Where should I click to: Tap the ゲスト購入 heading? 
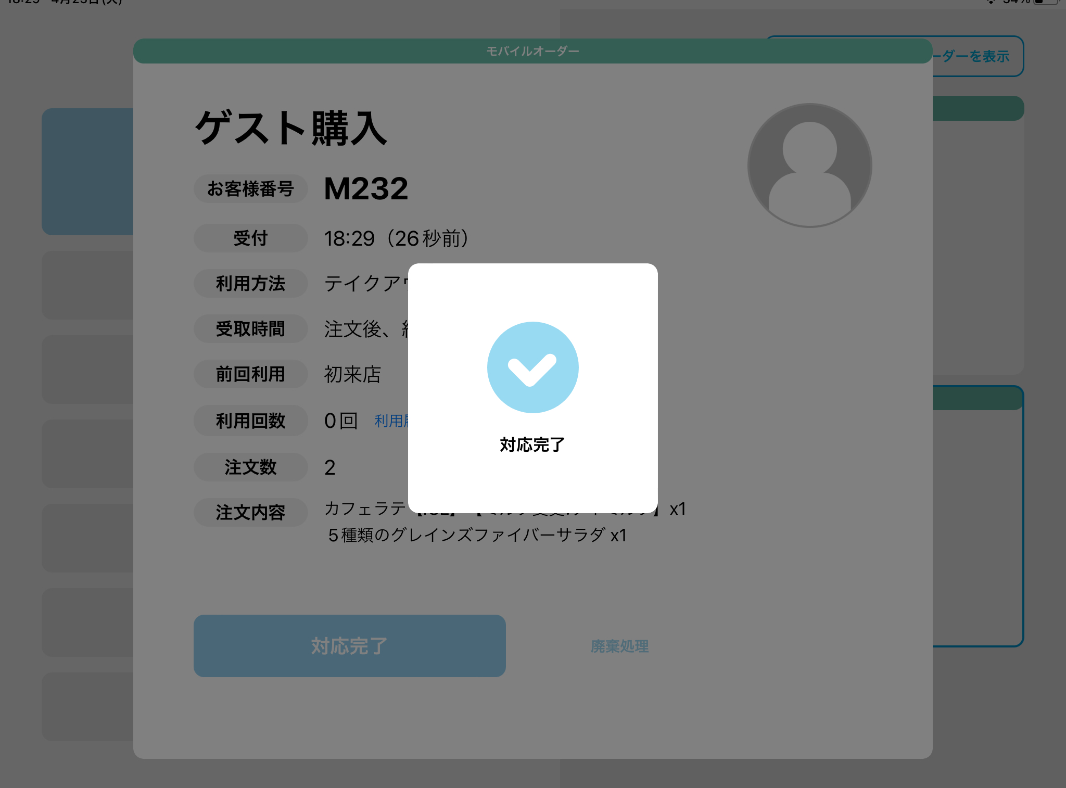291,129
